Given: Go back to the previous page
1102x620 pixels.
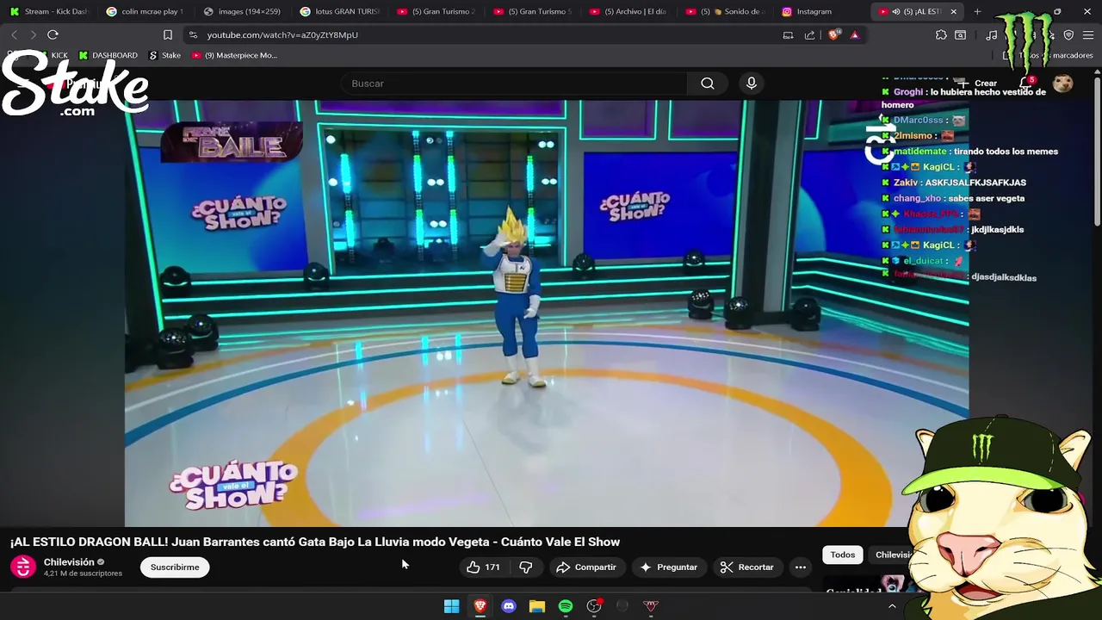Looking at the screenshot, I should tap(14, 34).
